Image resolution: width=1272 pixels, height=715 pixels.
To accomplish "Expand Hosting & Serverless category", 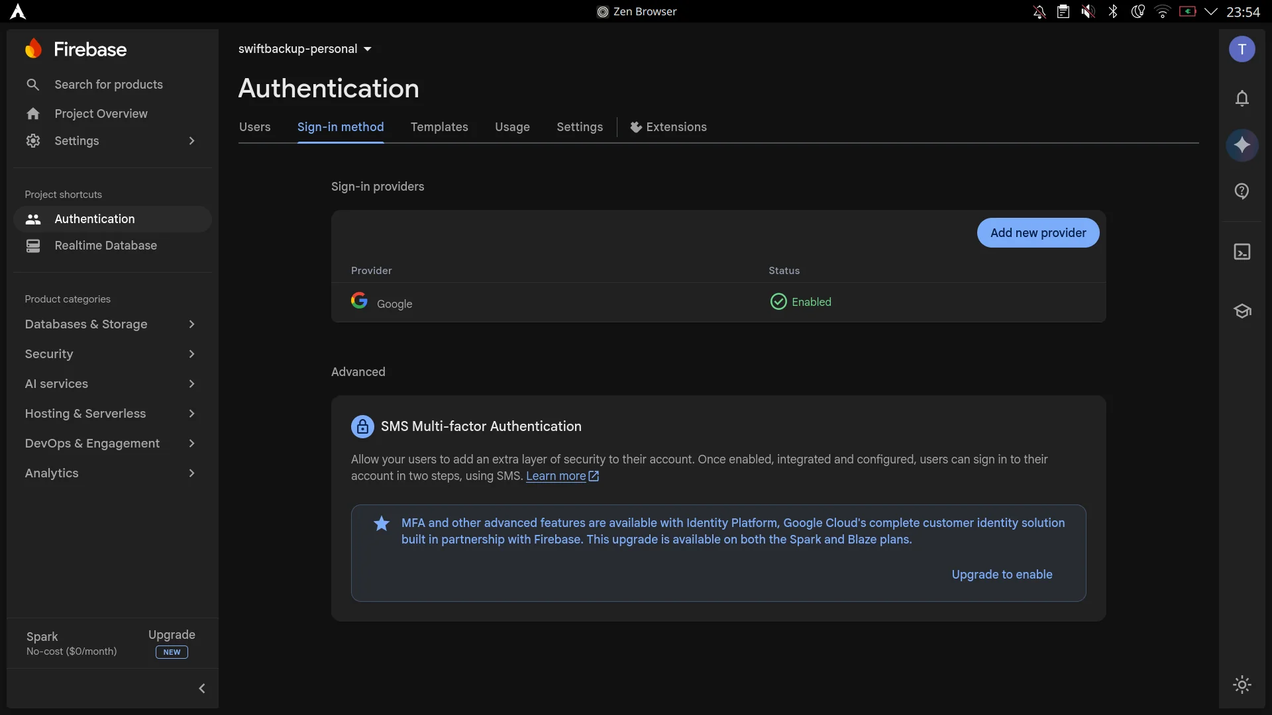I will [191, 414].
